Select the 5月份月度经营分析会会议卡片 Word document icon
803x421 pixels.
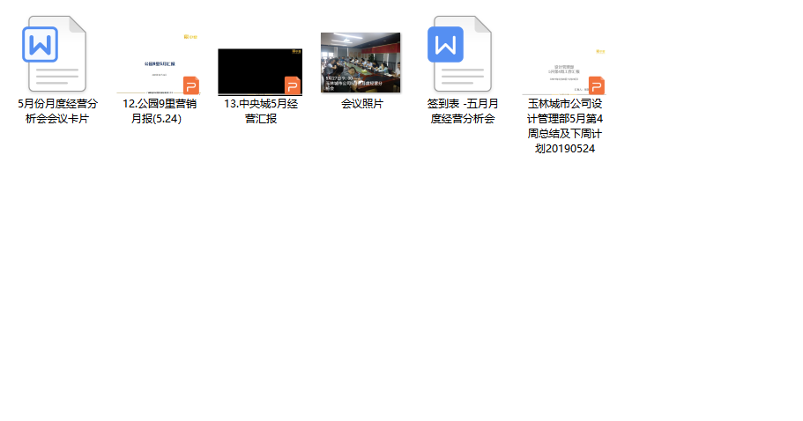coord(56,53)
